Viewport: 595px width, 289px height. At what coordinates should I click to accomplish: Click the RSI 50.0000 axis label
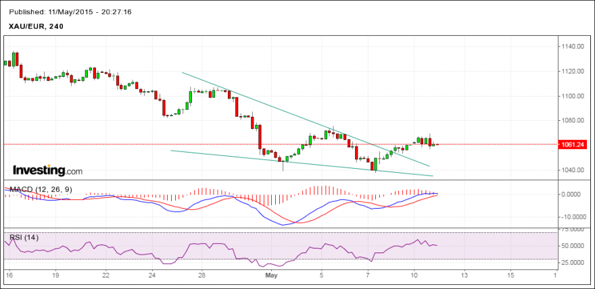(x=574, y=246)
